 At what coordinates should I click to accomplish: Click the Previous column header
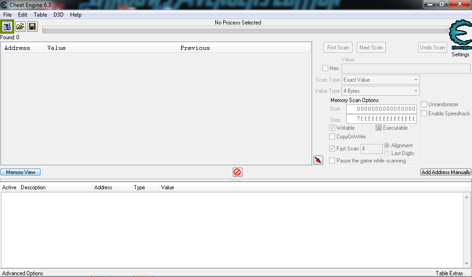click(x=244, y=48)
